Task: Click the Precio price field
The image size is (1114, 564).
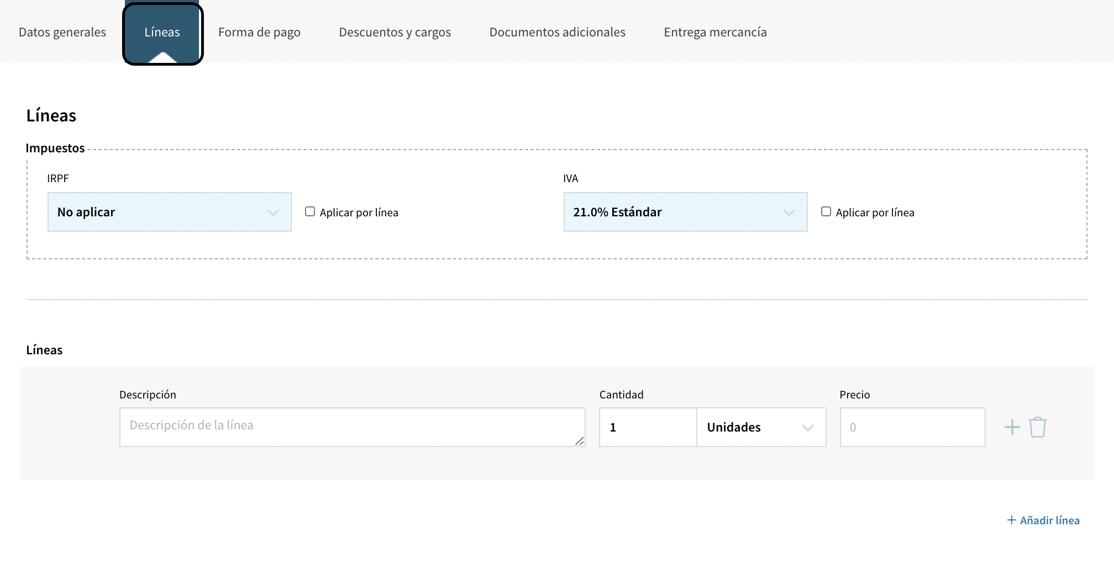Action: point(912,427)
